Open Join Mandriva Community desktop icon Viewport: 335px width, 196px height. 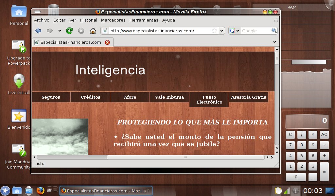point(19,156)
